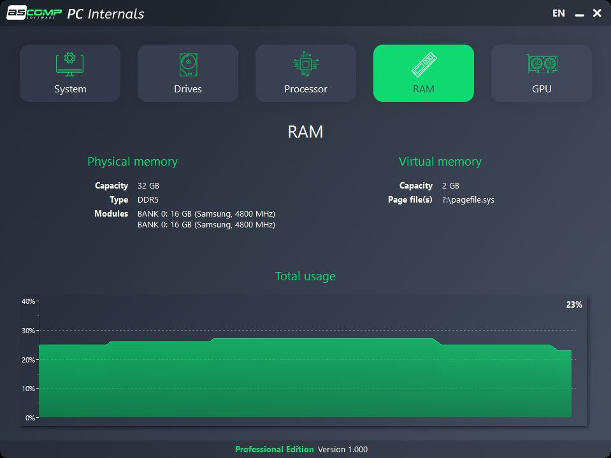This screenshot has width=611, height=458.
Task: Click the Version 1.000 text
Action: coord(343,449)
